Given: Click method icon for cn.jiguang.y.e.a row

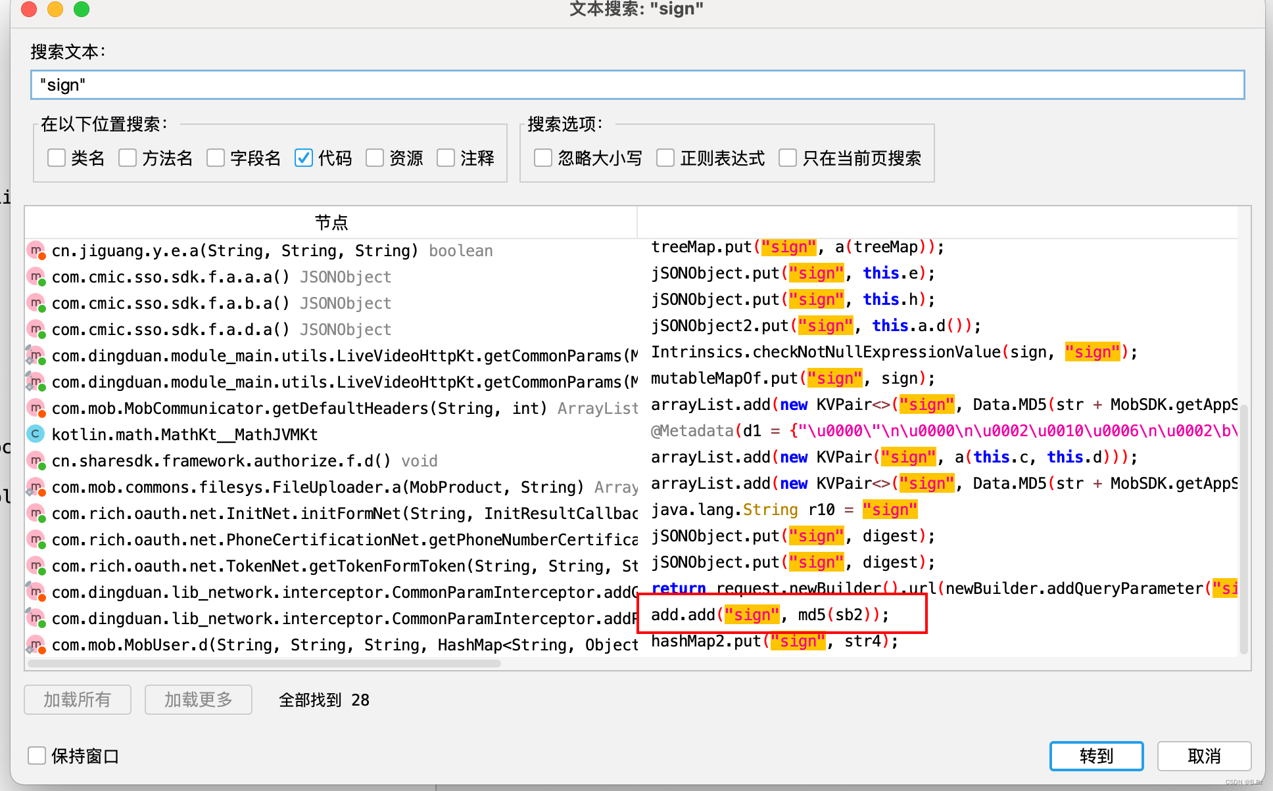Looking at the screenshot, I should [36, 251].
